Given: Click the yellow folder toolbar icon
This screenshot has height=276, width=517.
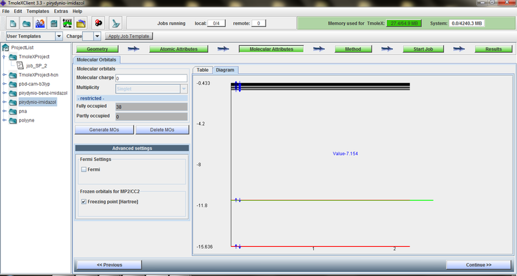Looking at the screenshot, I should [81, 23].
